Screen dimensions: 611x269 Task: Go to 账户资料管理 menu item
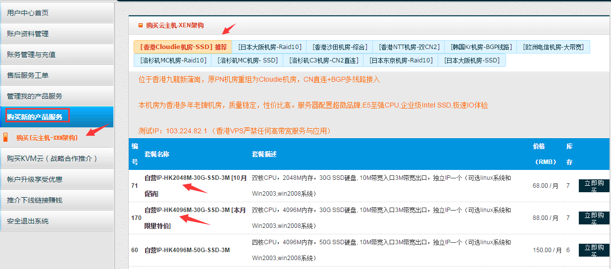pos(28,34)
